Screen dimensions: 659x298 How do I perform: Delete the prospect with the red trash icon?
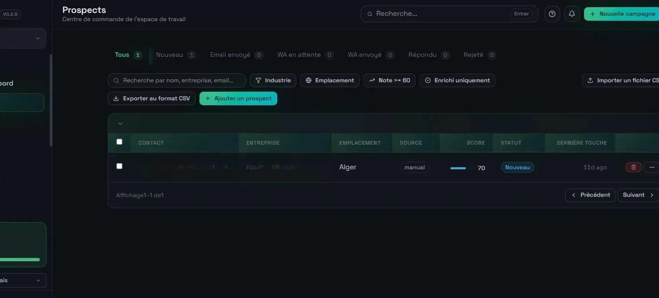(x=634, y=167)
